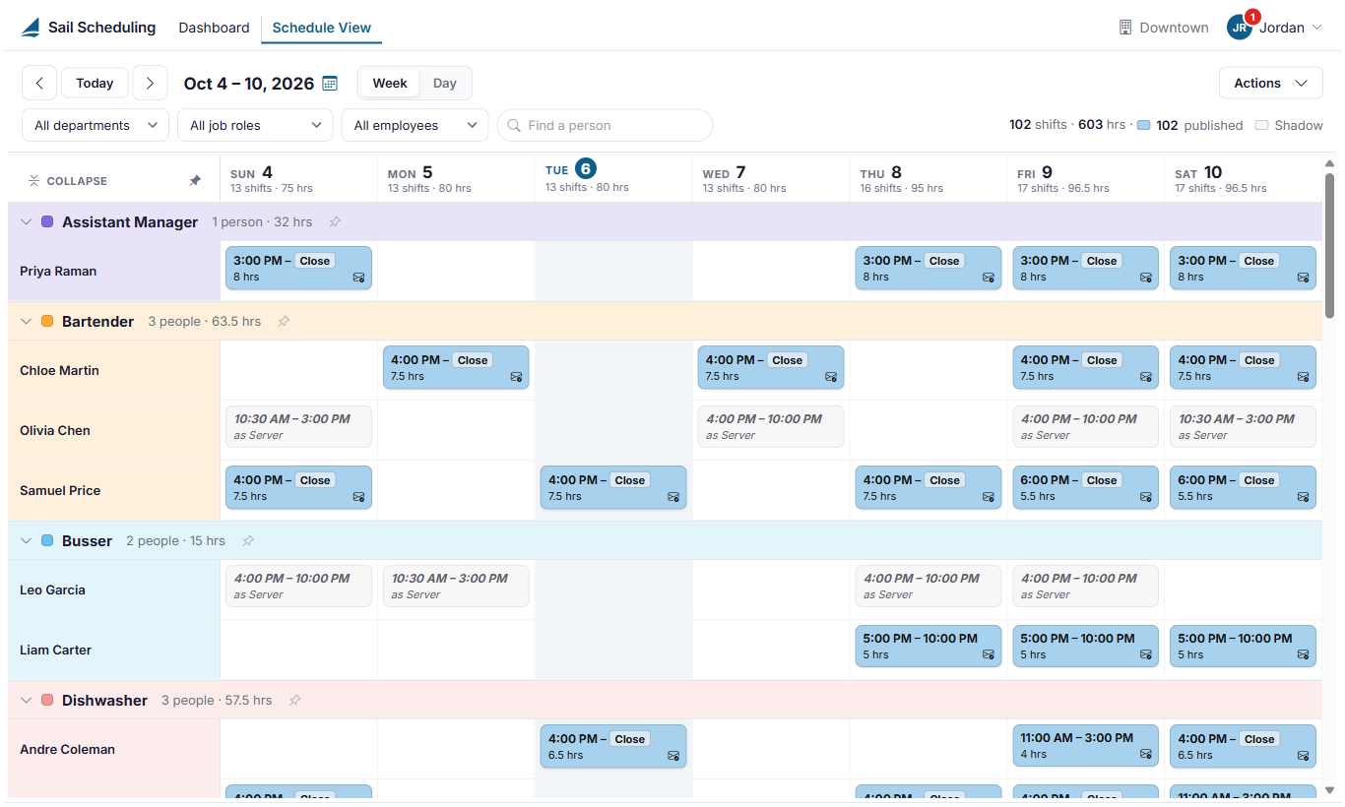Switch to Week view

tap(390, 84)
